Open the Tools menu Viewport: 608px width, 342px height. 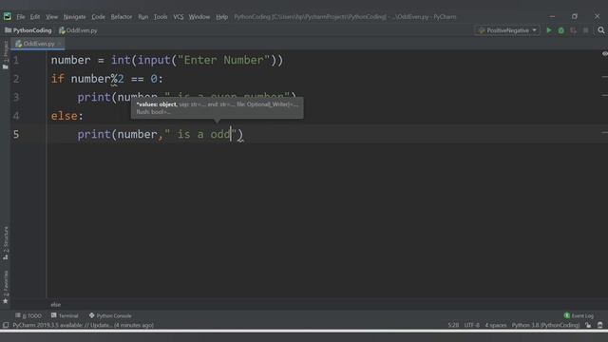(x=161, y=17)
